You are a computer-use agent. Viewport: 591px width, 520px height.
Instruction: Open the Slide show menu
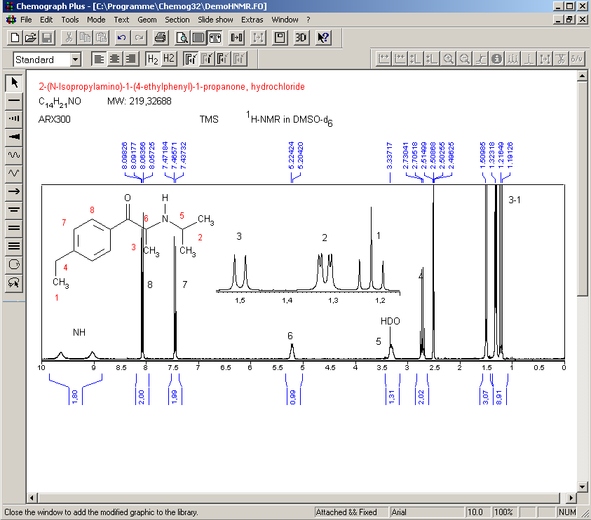pos(216,20)
